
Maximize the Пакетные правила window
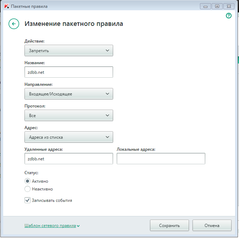point(217,6)
